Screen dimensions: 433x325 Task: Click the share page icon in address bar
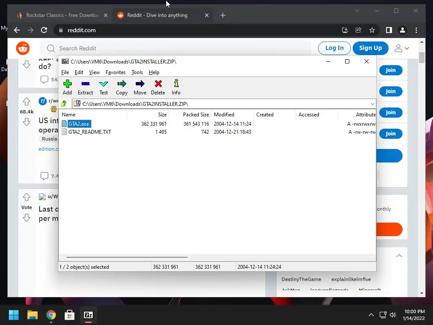359,30
